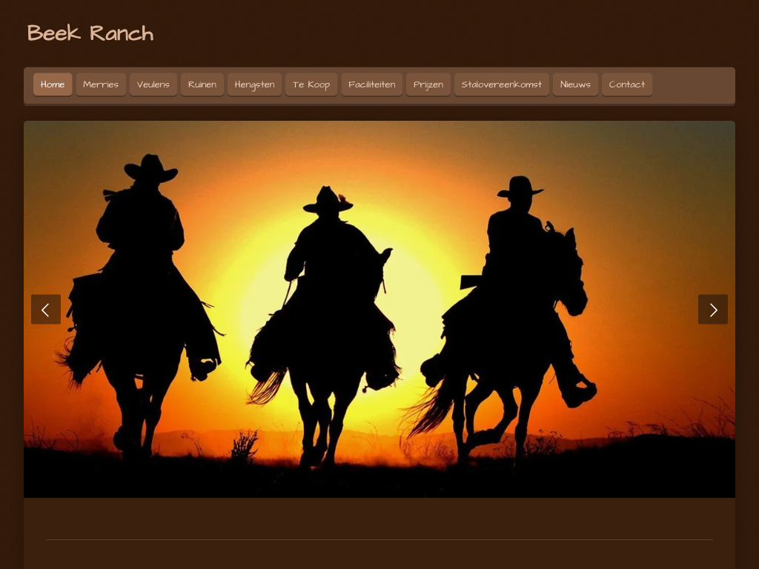Open the Prijzen page

428,84
